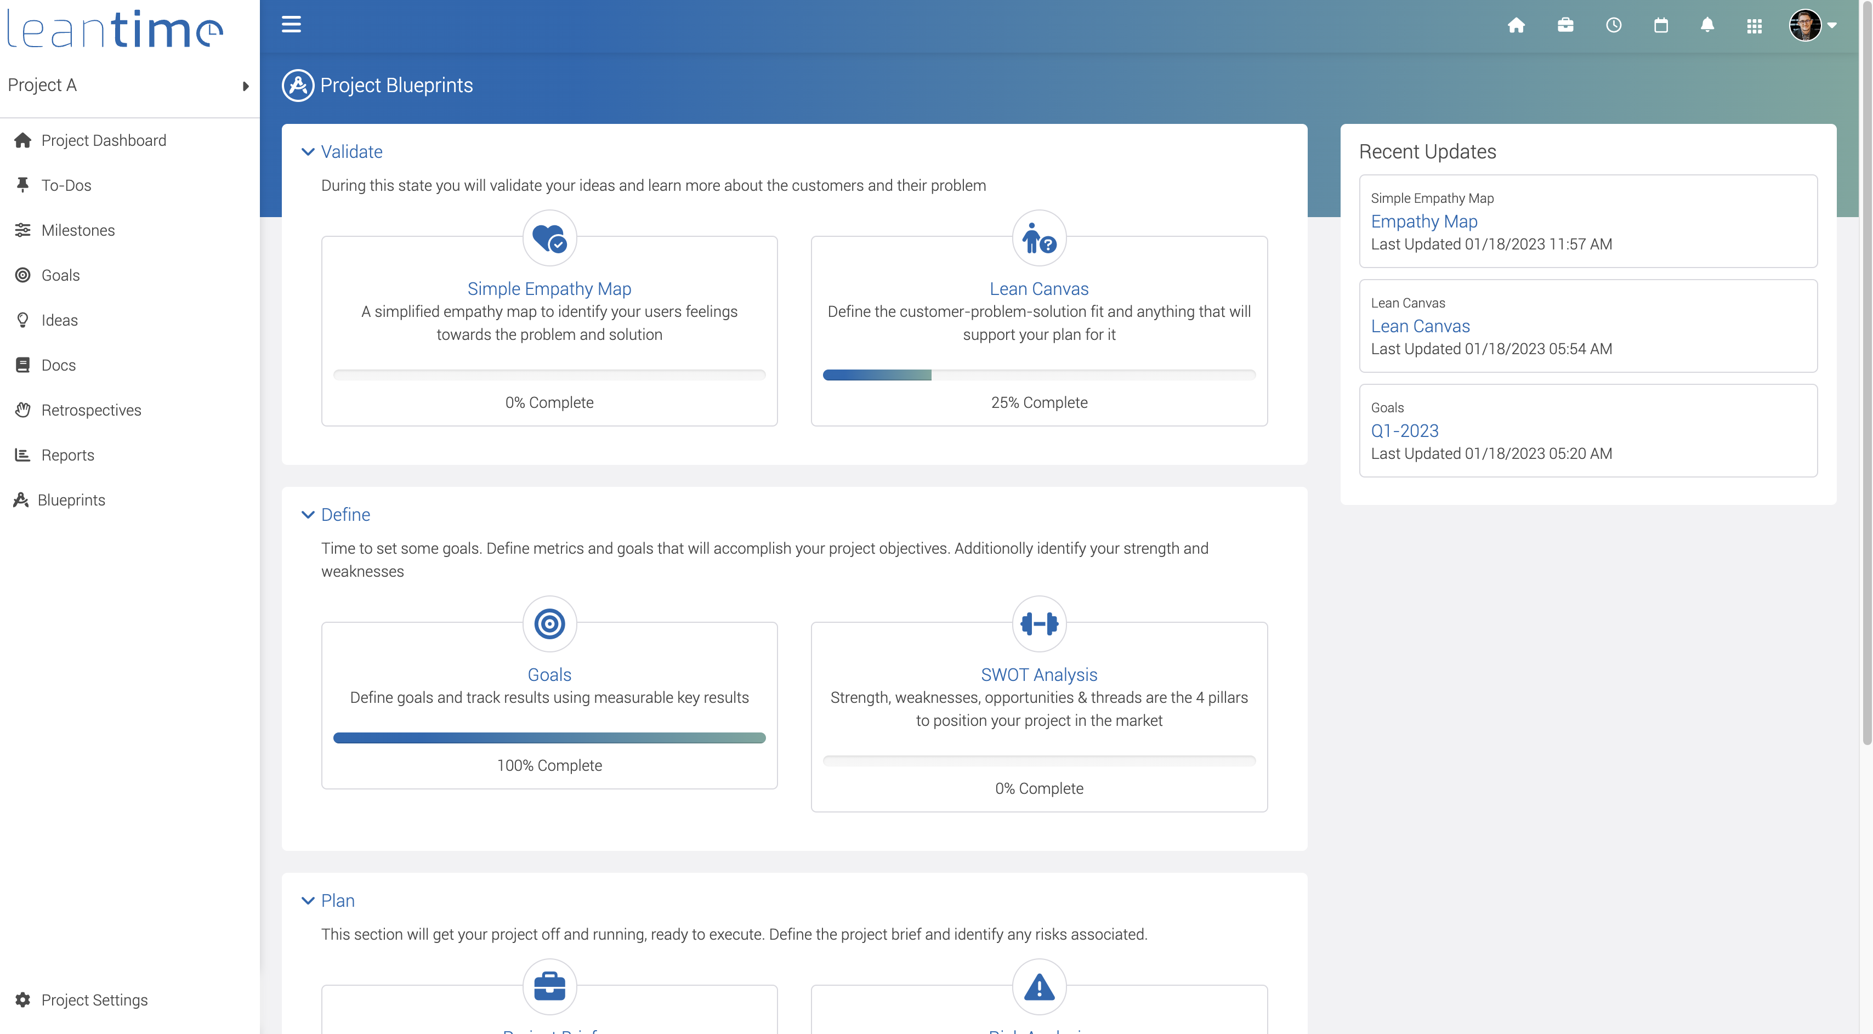Image resolution: width=1873 pixels, height=1034 pixels.
Task: Click the apps grid icon
Action: [x=1754, y=26]
